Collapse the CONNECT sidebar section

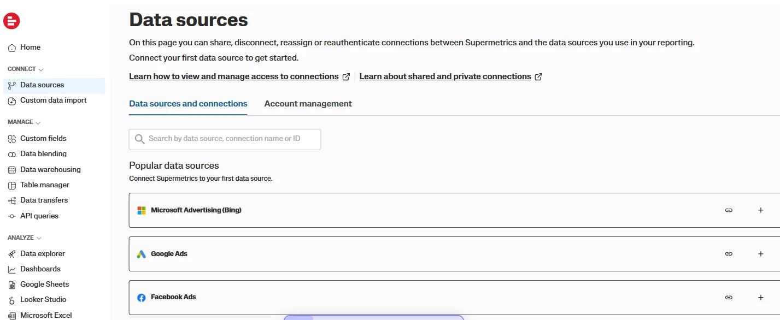pyautogui.click(x=26, y=69)
